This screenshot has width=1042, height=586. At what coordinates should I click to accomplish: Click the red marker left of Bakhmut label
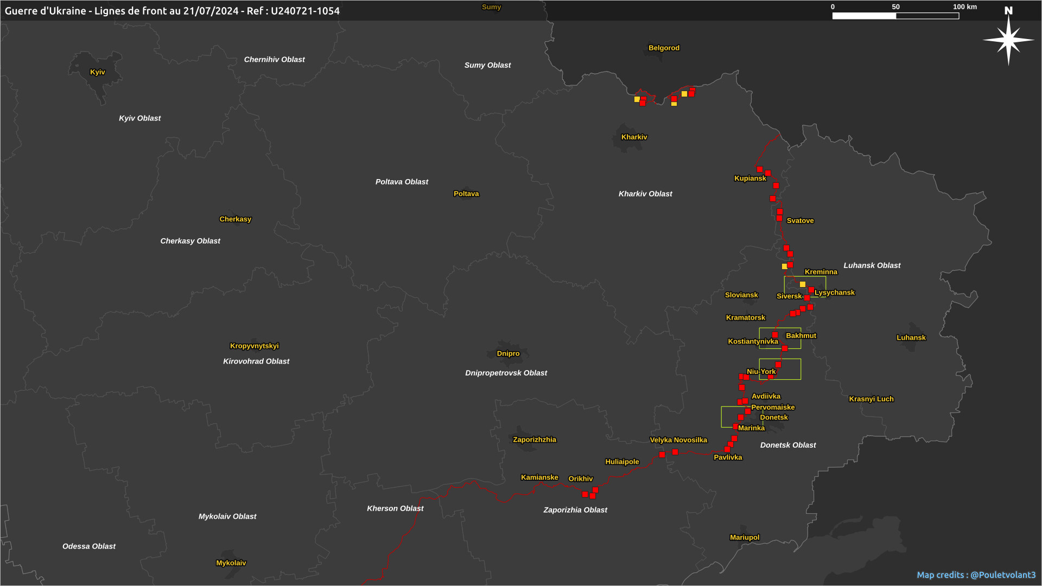click(x=775, y=335)
